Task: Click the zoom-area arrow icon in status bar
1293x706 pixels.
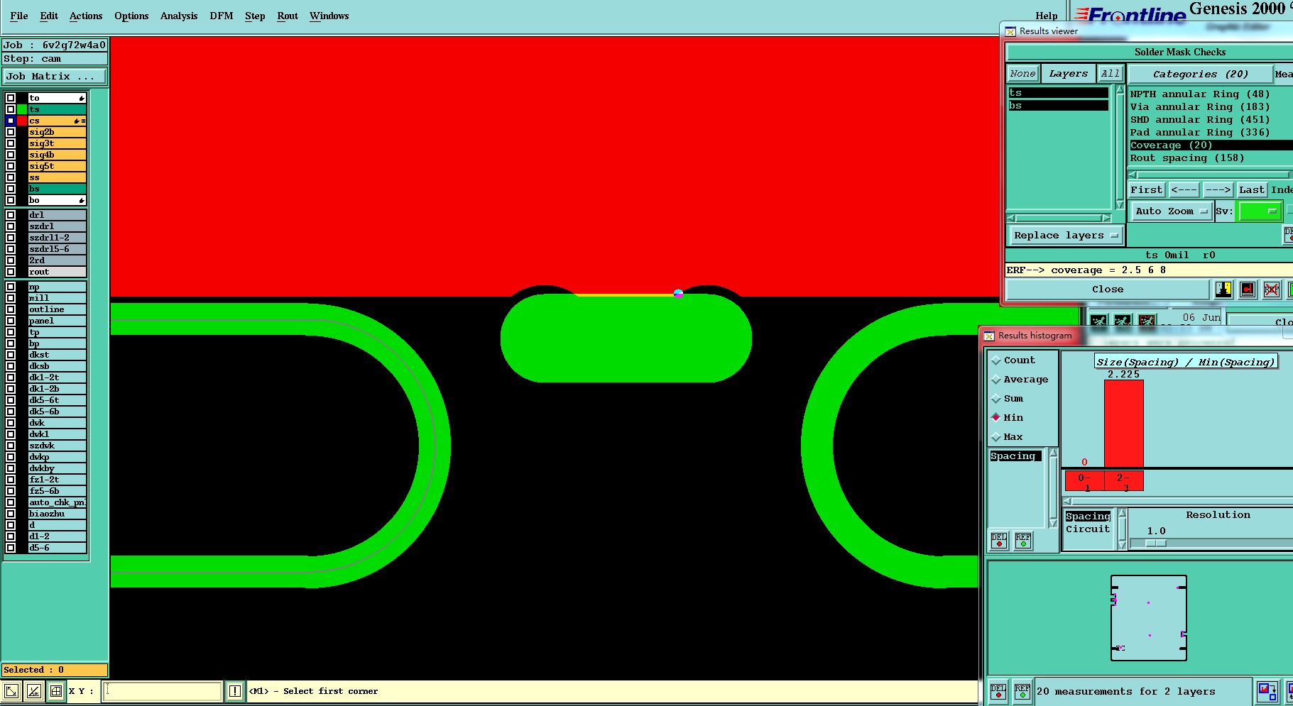Action: pos(11,691)
